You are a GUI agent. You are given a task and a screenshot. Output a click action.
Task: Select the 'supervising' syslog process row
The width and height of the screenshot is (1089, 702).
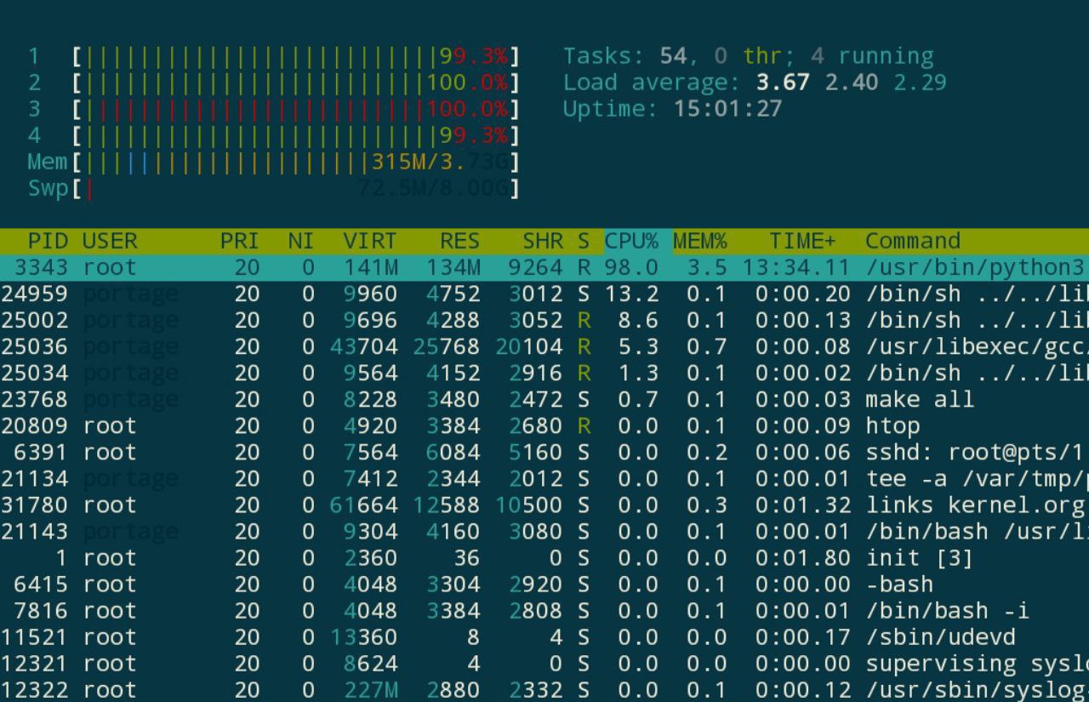coord(544,663)
